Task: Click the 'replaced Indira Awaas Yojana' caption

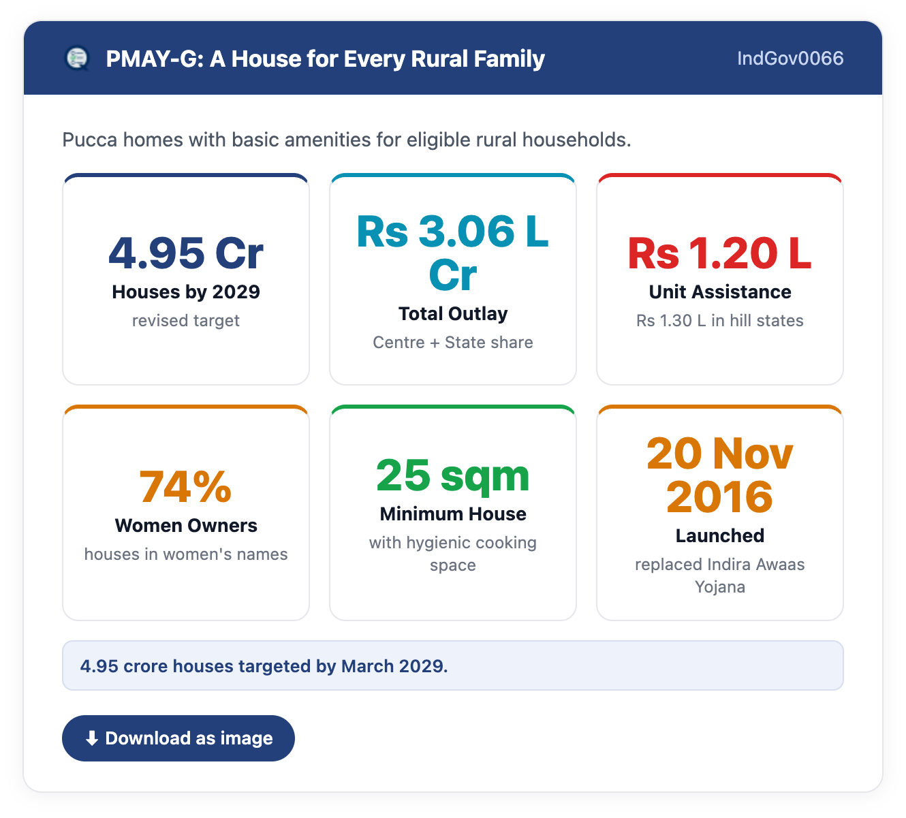Action: pyautogui.click(x=720, y=576)
